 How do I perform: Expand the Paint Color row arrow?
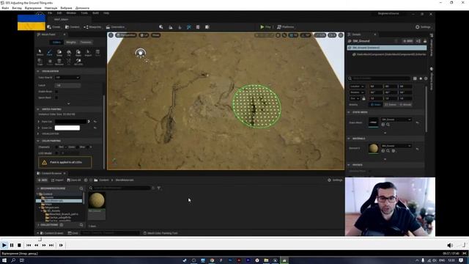coord(39,122)
